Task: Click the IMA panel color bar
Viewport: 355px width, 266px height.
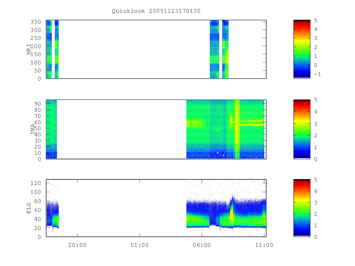Action: coord(302,129)
